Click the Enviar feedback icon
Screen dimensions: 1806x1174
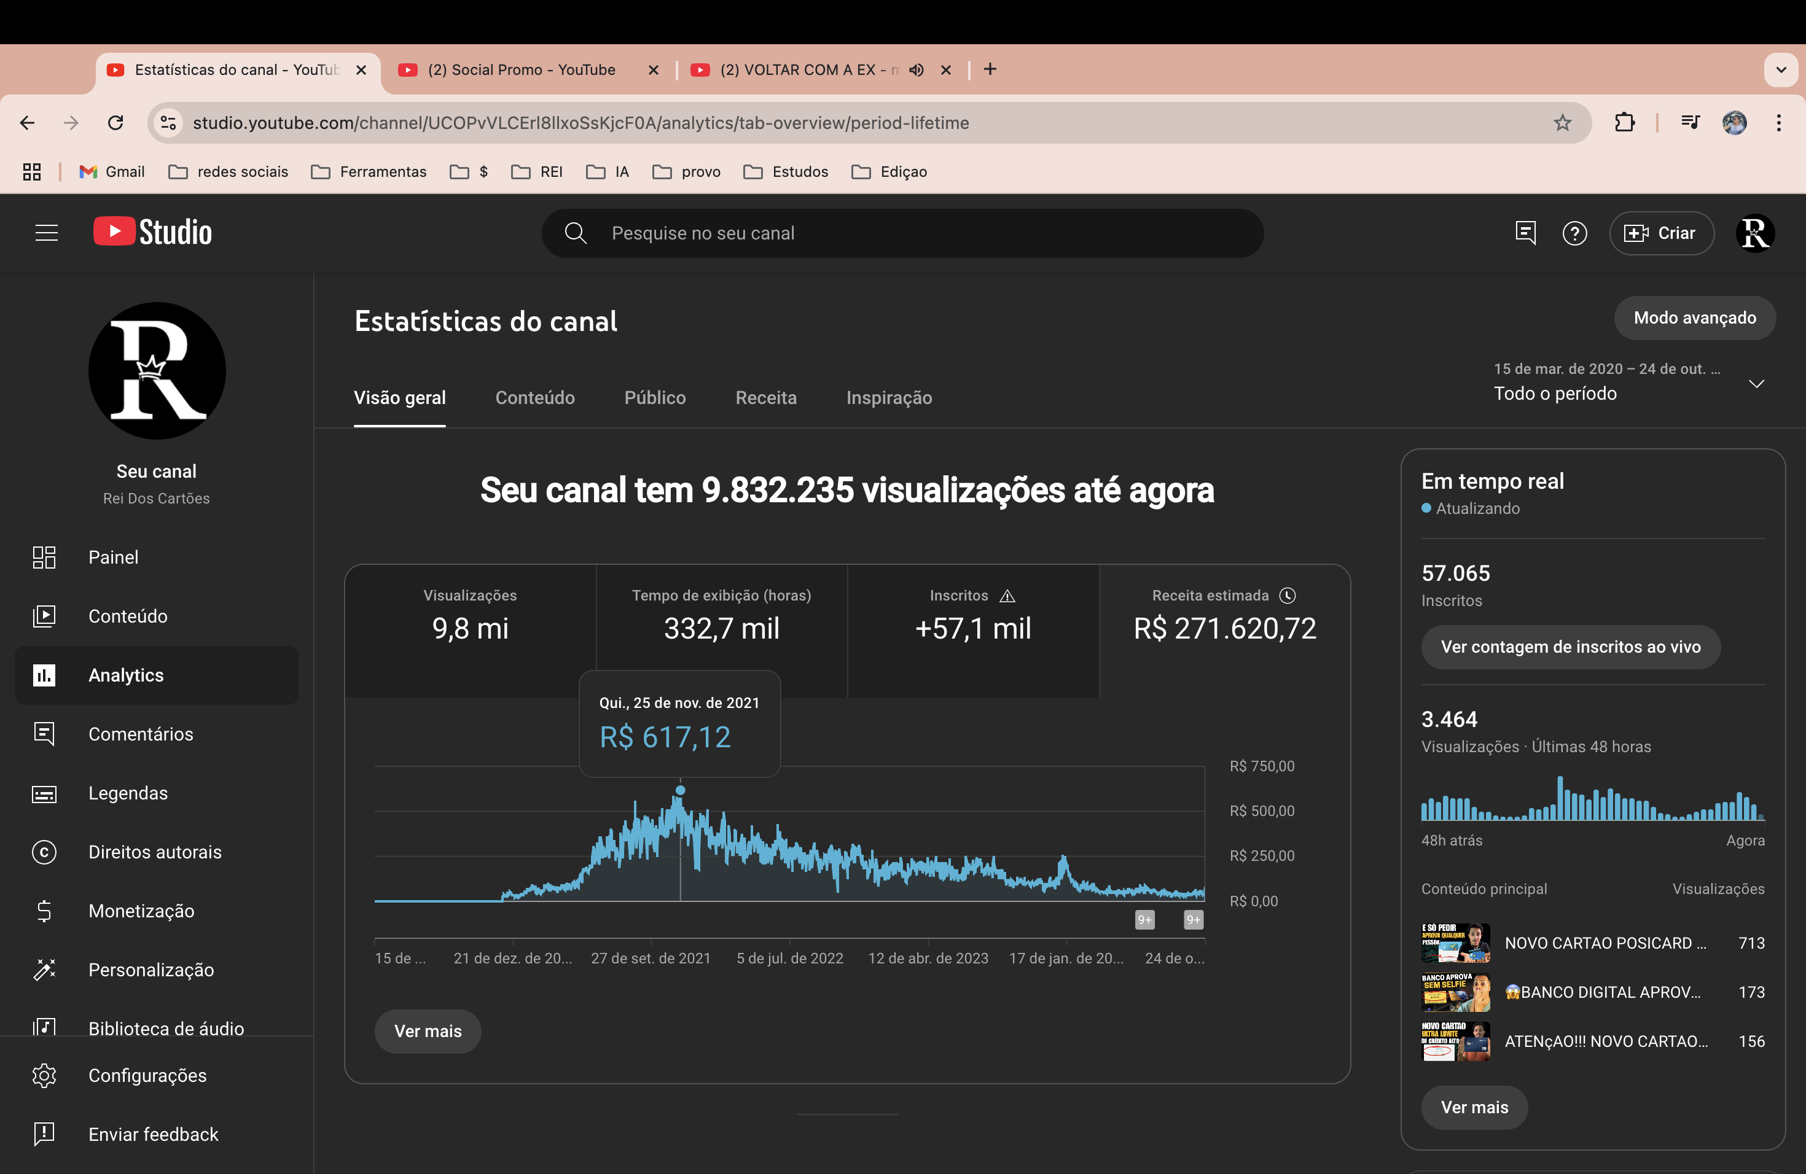pyautogui.click(x=44, y=1135)
